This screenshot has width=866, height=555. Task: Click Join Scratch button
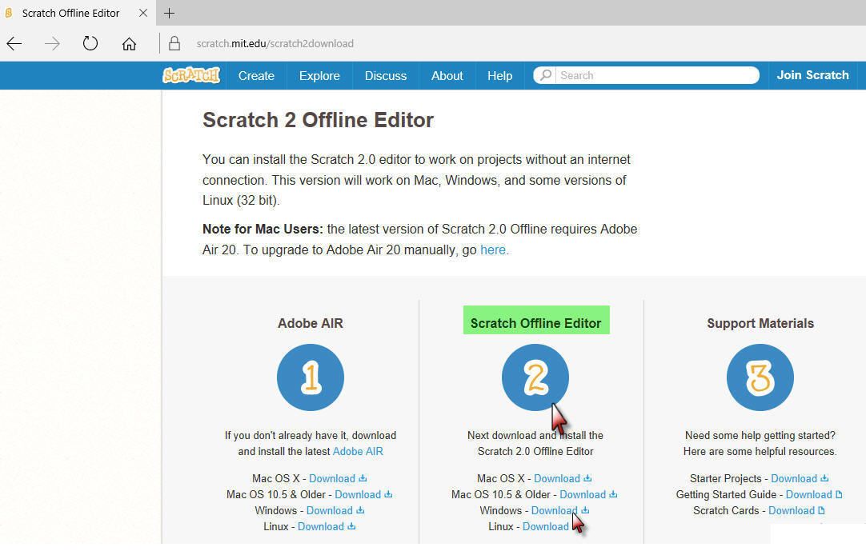[x=812, y=75]
